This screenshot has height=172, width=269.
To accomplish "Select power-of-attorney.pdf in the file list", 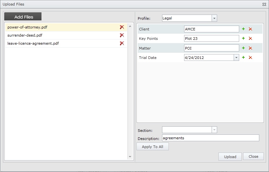I will pyautogui.click(x=66, y=27).
